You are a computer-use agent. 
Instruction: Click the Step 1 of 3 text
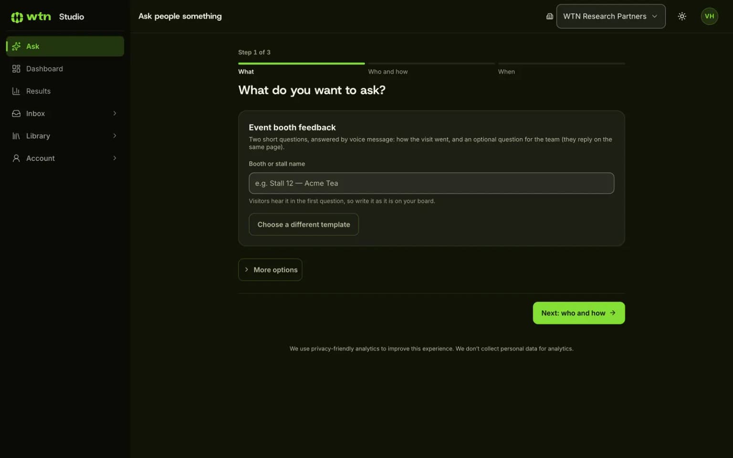point(254,52)
